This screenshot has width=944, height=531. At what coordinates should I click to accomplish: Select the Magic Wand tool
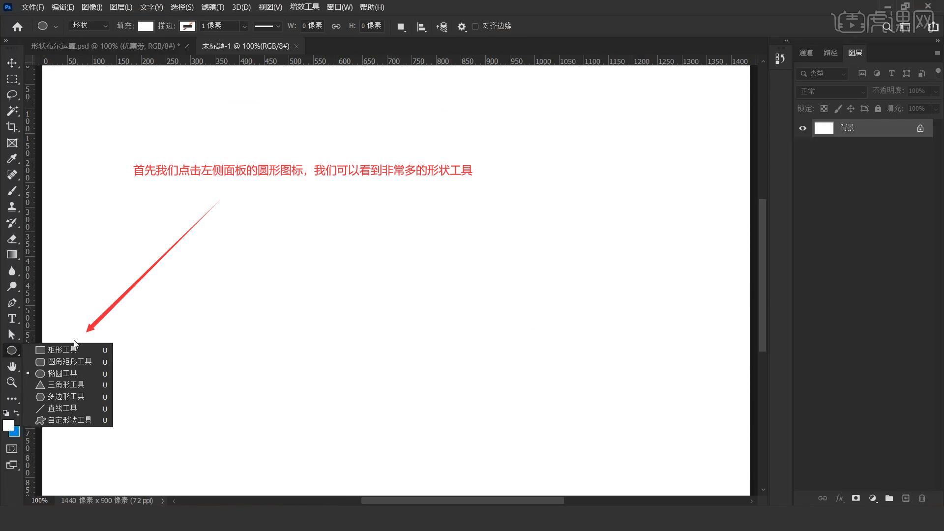[12, 111]
